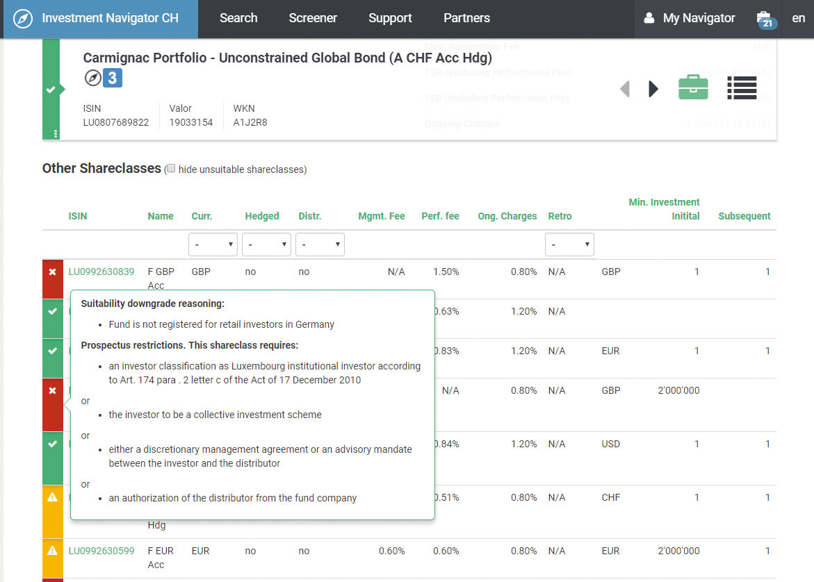Click green check status icon in 1.63% row

[52, 311]
